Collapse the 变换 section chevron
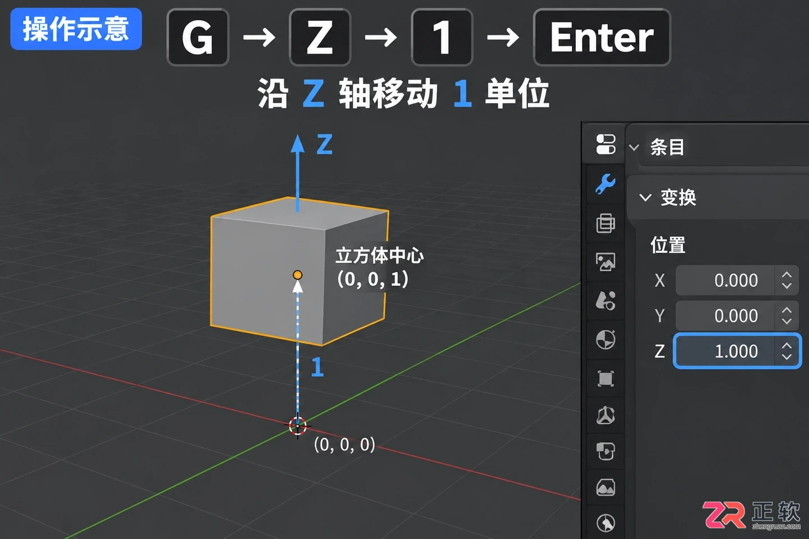The width and height of the screenshot is (809, 539). point(646,198)
